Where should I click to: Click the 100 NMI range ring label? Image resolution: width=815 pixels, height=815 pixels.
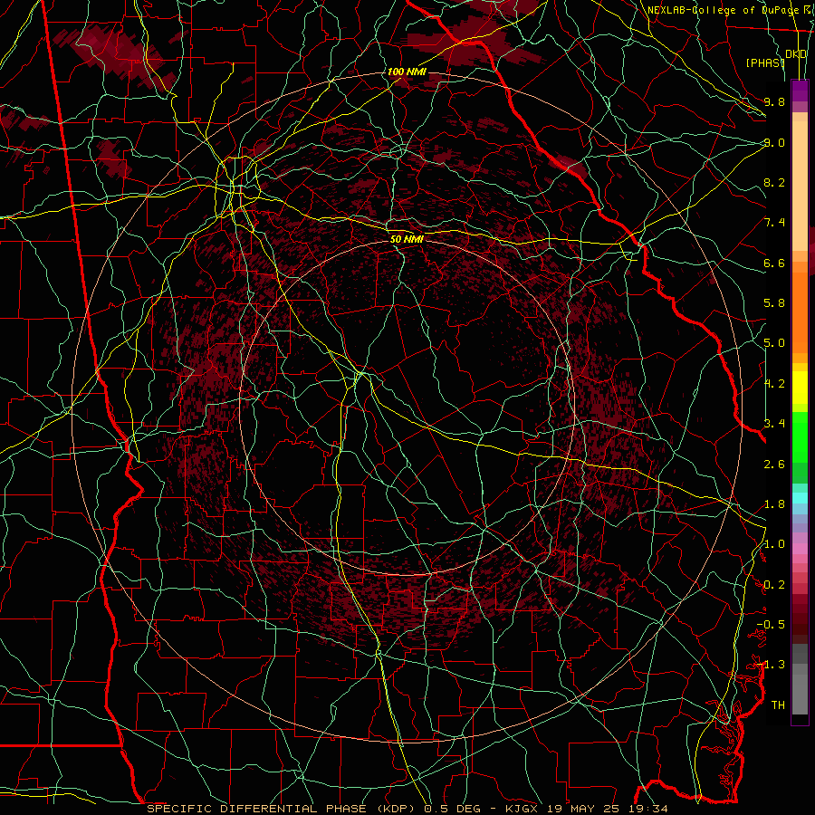click(407, 72)
